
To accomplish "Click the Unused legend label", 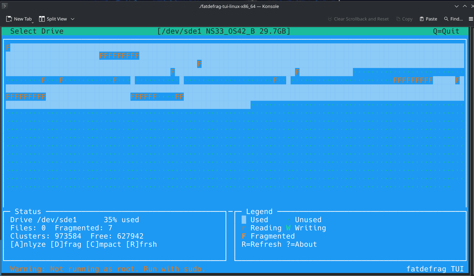I will (308, 220).
